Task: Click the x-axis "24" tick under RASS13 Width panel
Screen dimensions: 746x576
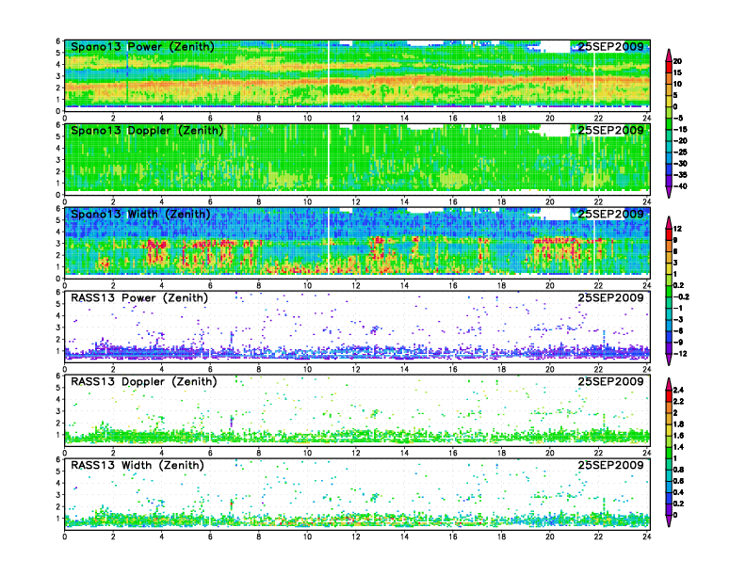Action: tap(647, 536)
